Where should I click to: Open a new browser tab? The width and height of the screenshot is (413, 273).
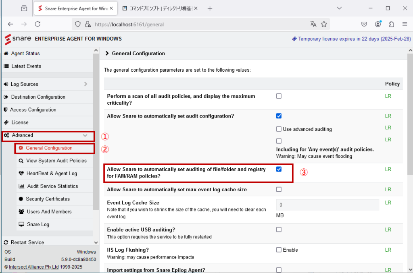(x=210, y=9)
